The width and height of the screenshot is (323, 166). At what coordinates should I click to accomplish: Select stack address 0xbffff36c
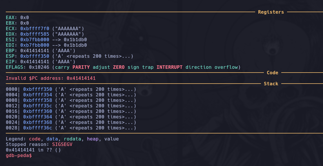click(x=37, y=128)
